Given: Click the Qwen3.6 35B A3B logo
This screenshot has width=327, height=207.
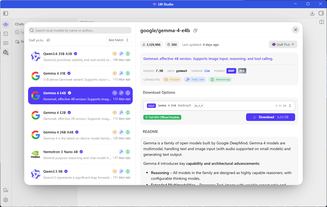Looking at the screenshot, I should [35, 56].
